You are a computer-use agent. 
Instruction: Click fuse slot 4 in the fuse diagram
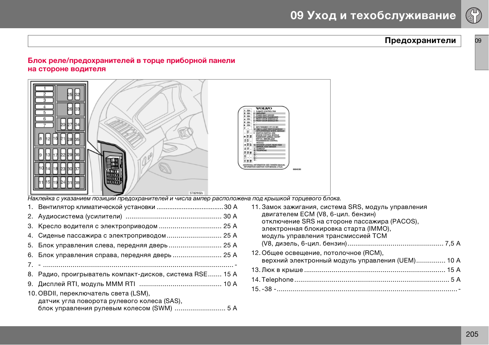pos(44,107)
